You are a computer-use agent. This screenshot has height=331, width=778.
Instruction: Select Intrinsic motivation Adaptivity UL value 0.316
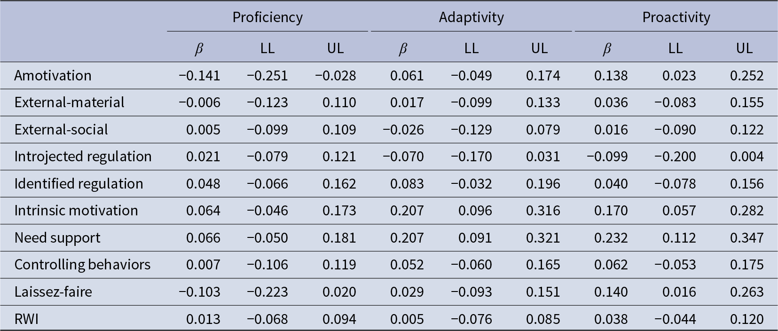point(543,211)
